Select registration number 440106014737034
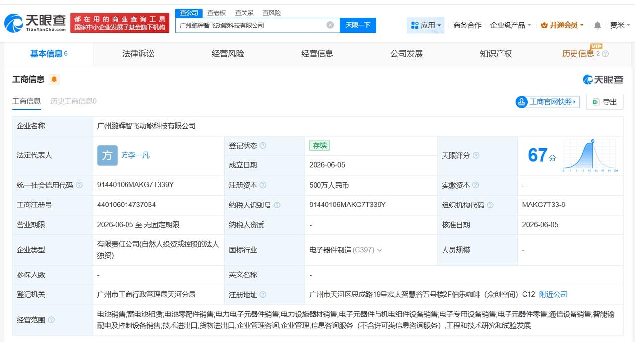The image size is (635, 342). pyautogui.click(x=127, y=205)
